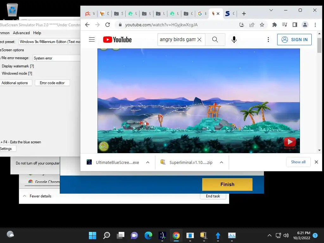Viewport: 324px width, 243px height.
Task: Click the install app icon in address bar
Action: 241,25
